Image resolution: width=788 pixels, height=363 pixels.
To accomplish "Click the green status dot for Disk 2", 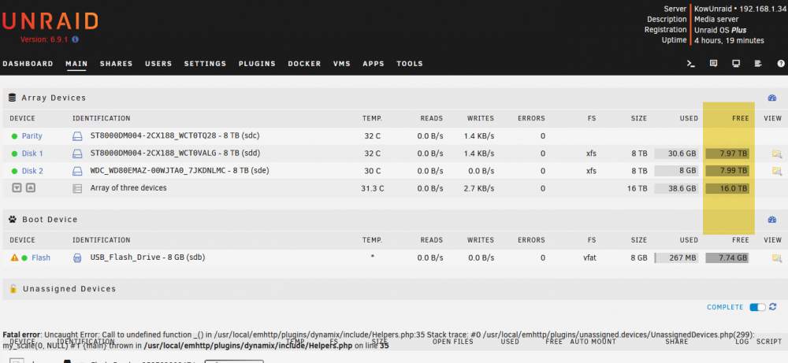I will (14, 171).
